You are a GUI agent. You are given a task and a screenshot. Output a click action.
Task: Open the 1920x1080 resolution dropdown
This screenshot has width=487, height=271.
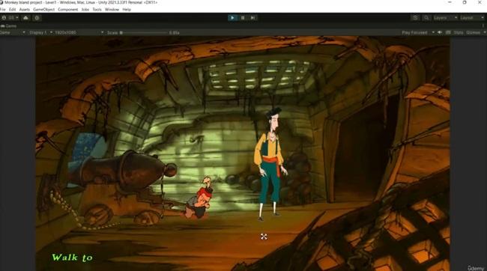79,33
